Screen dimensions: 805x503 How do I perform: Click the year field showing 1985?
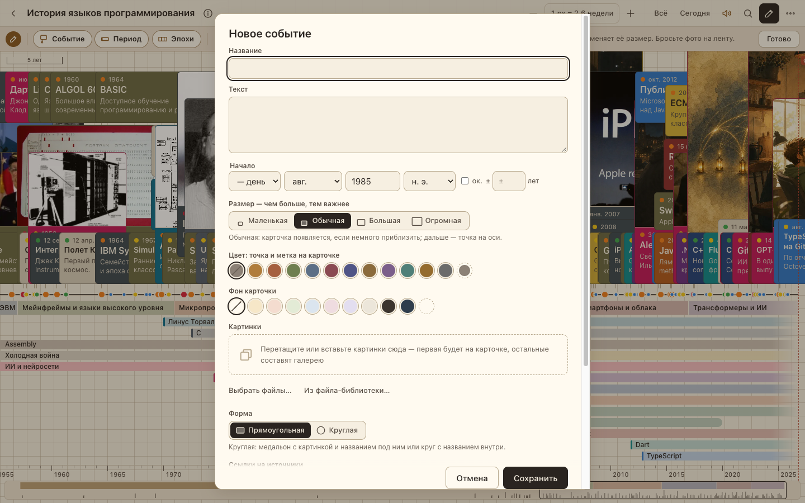click(373, 181)
